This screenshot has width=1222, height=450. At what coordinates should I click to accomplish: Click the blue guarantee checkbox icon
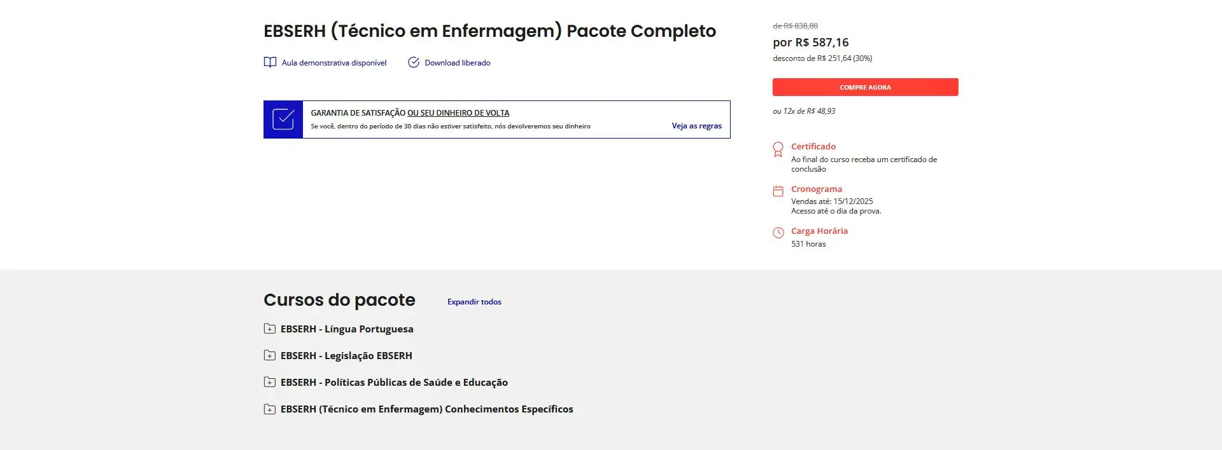click(283, 119)
